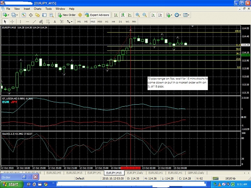Select the crosshair tool
Screen dimensions: 251x188
point(12,22)
